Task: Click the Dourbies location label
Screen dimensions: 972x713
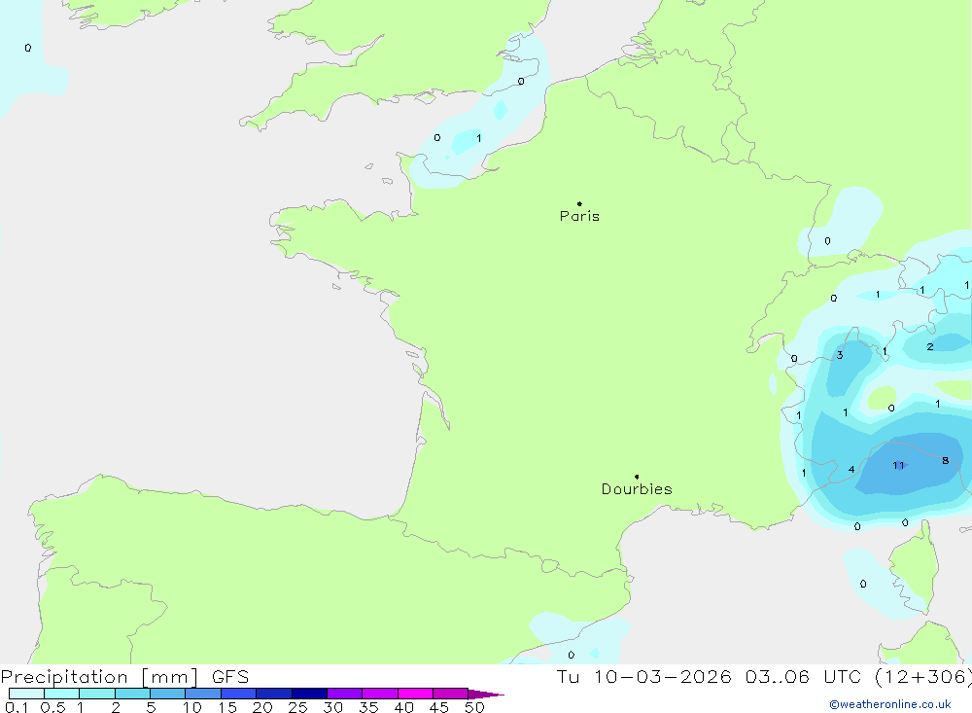Action: point(637,489)
